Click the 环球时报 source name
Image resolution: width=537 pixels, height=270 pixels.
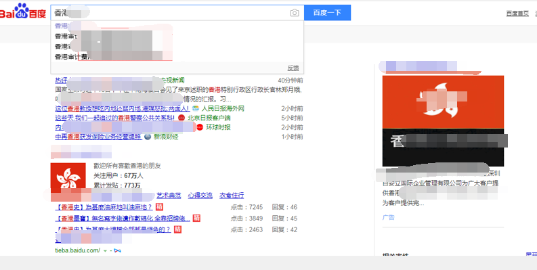click(x=218, y=127)
